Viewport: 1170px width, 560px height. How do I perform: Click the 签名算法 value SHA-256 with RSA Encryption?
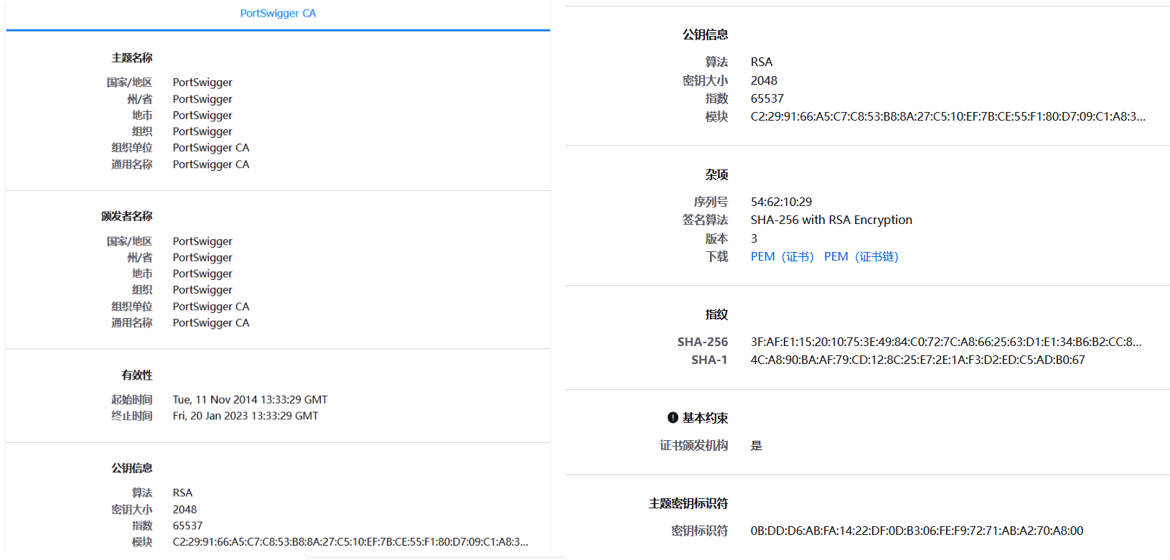pyautogui.click(x=832, y=220)
